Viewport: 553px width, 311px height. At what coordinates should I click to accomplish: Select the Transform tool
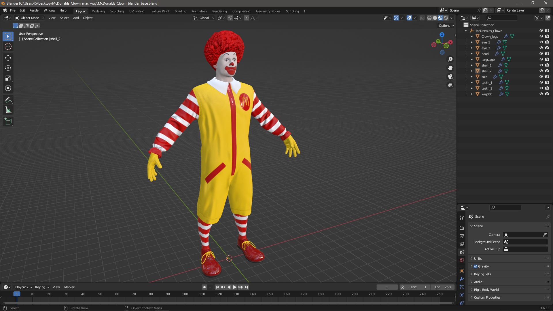tap(8, 88)
